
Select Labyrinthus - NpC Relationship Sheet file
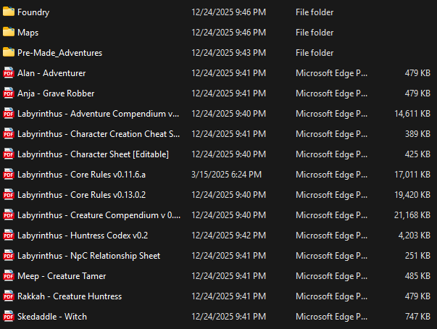pos(88,256)
